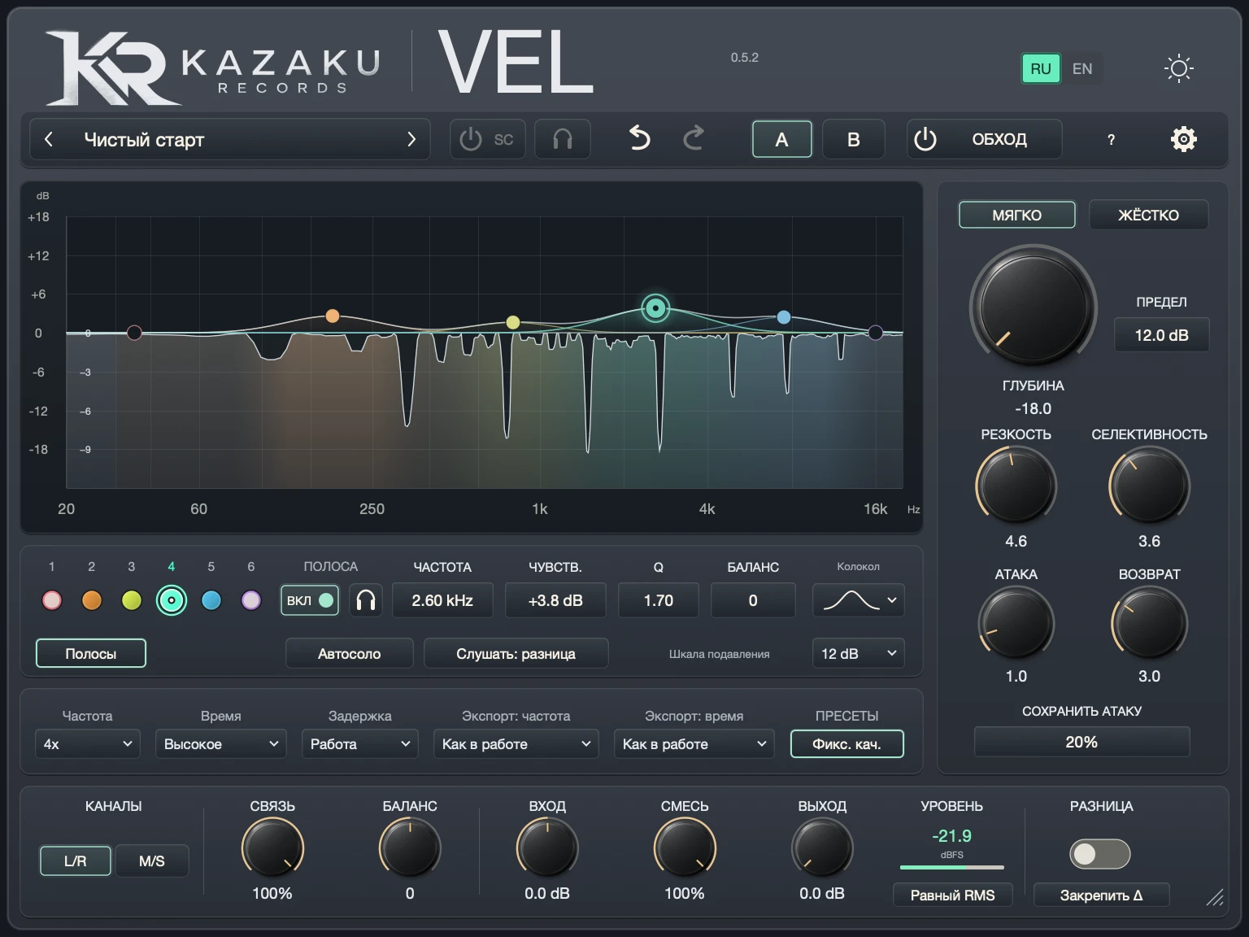Click the ГЛУБИНА depth knob
Image resolution: width=1249 pixels, height=937 pixels.
1034,307
